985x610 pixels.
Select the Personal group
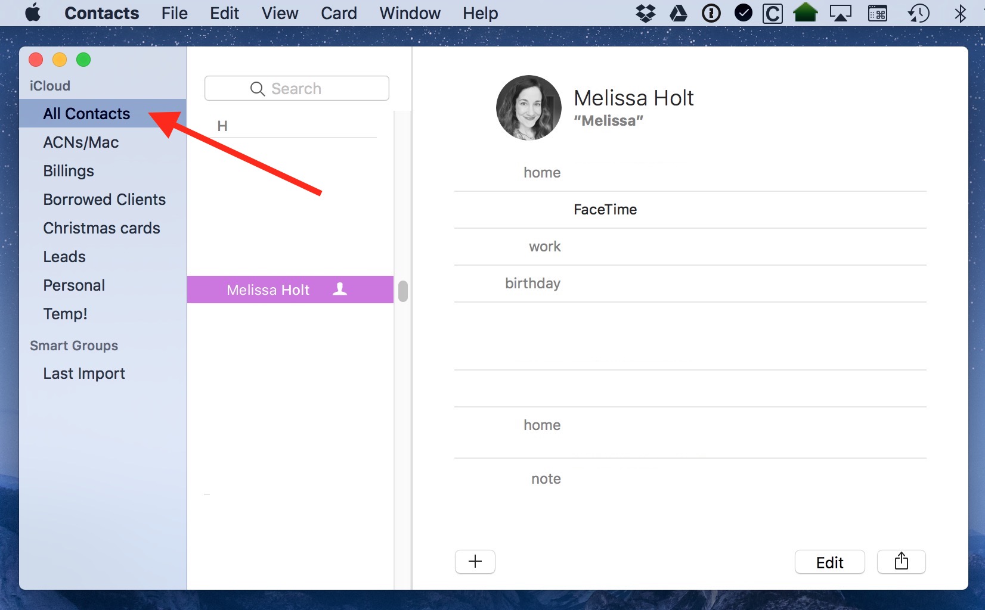tap(103, 285)
